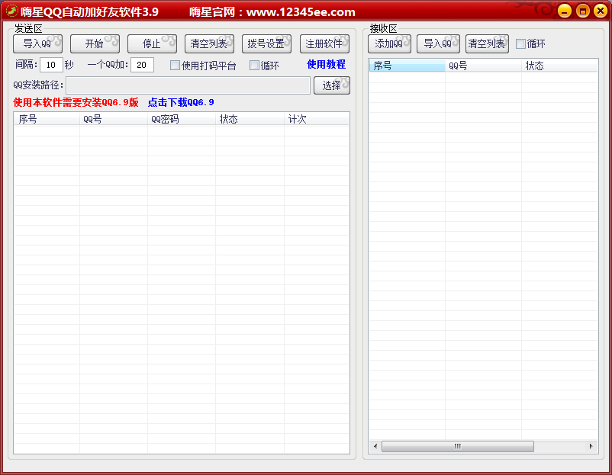Open 拨号设置 dial settings

pyautogui.click(x=266, y=43)
